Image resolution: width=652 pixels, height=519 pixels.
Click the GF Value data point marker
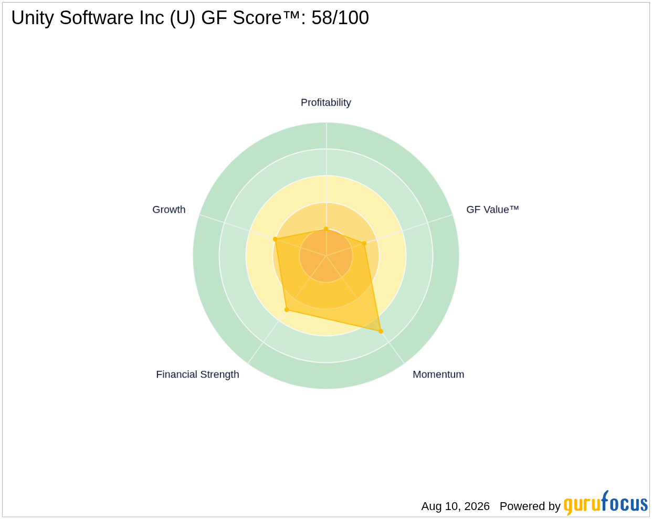364,244
